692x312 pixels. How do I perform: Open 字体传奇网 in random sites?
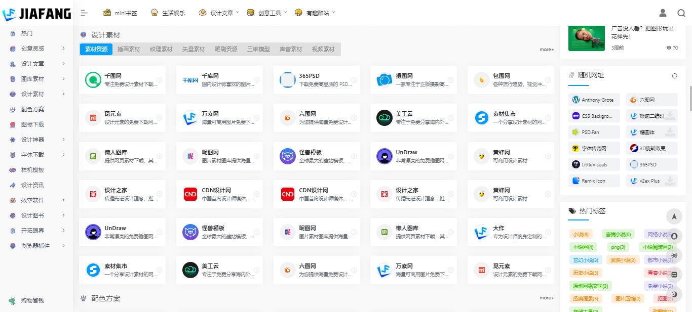click(x=594, y=148)
